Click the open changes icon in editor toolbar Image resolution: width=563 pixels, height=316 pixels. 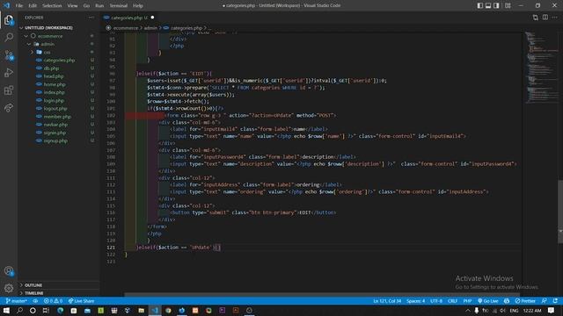pyautogui.click(x=536, y=18)
